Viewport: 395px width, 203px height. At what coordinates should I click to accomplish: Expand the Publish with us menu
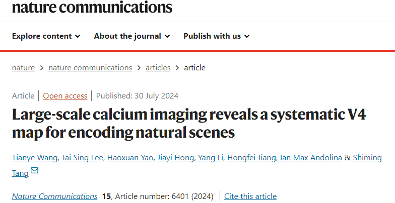(x=217, y=36)
